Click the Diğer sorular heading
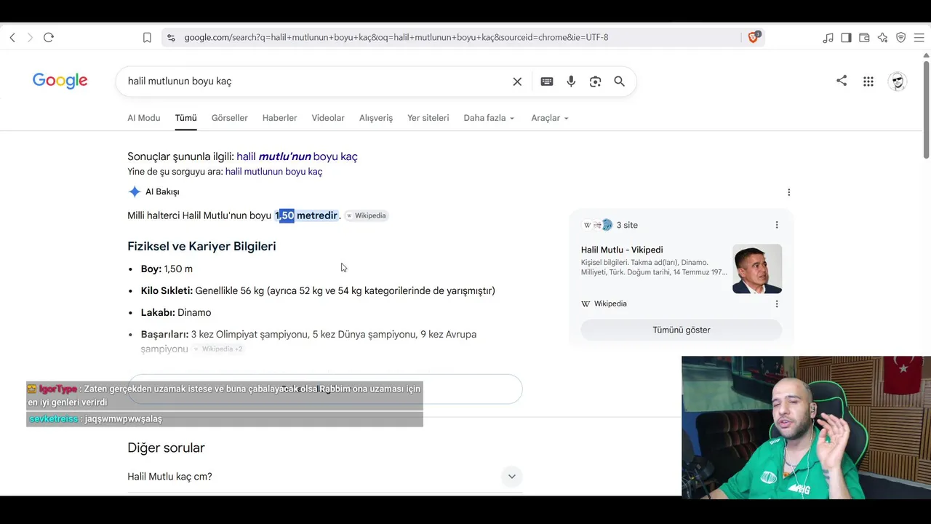Viewport: 931px width, 524px height. coord(166,448)
